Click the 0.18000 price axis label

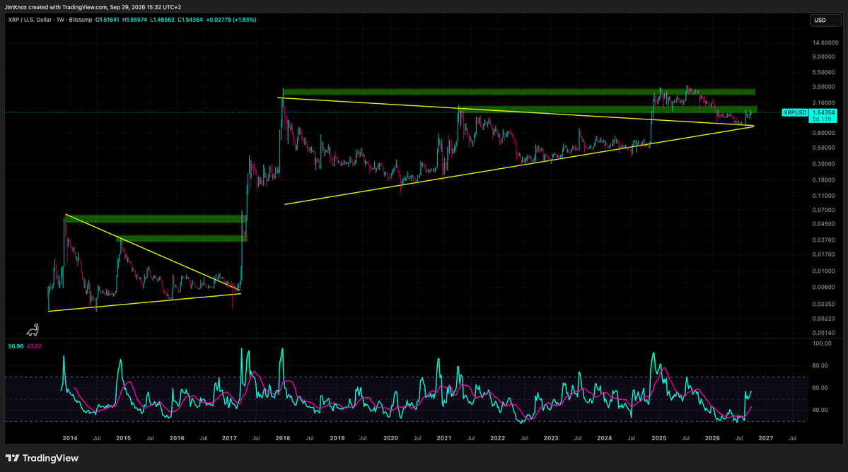824,180
